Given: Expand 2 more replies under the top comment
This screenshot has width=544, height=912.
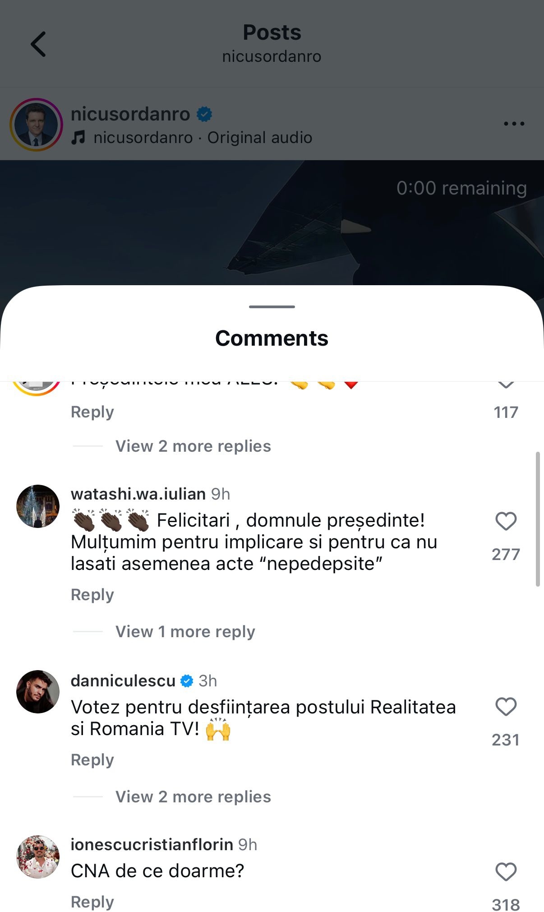Looking at the screenshot, I should tap(193, 446).
